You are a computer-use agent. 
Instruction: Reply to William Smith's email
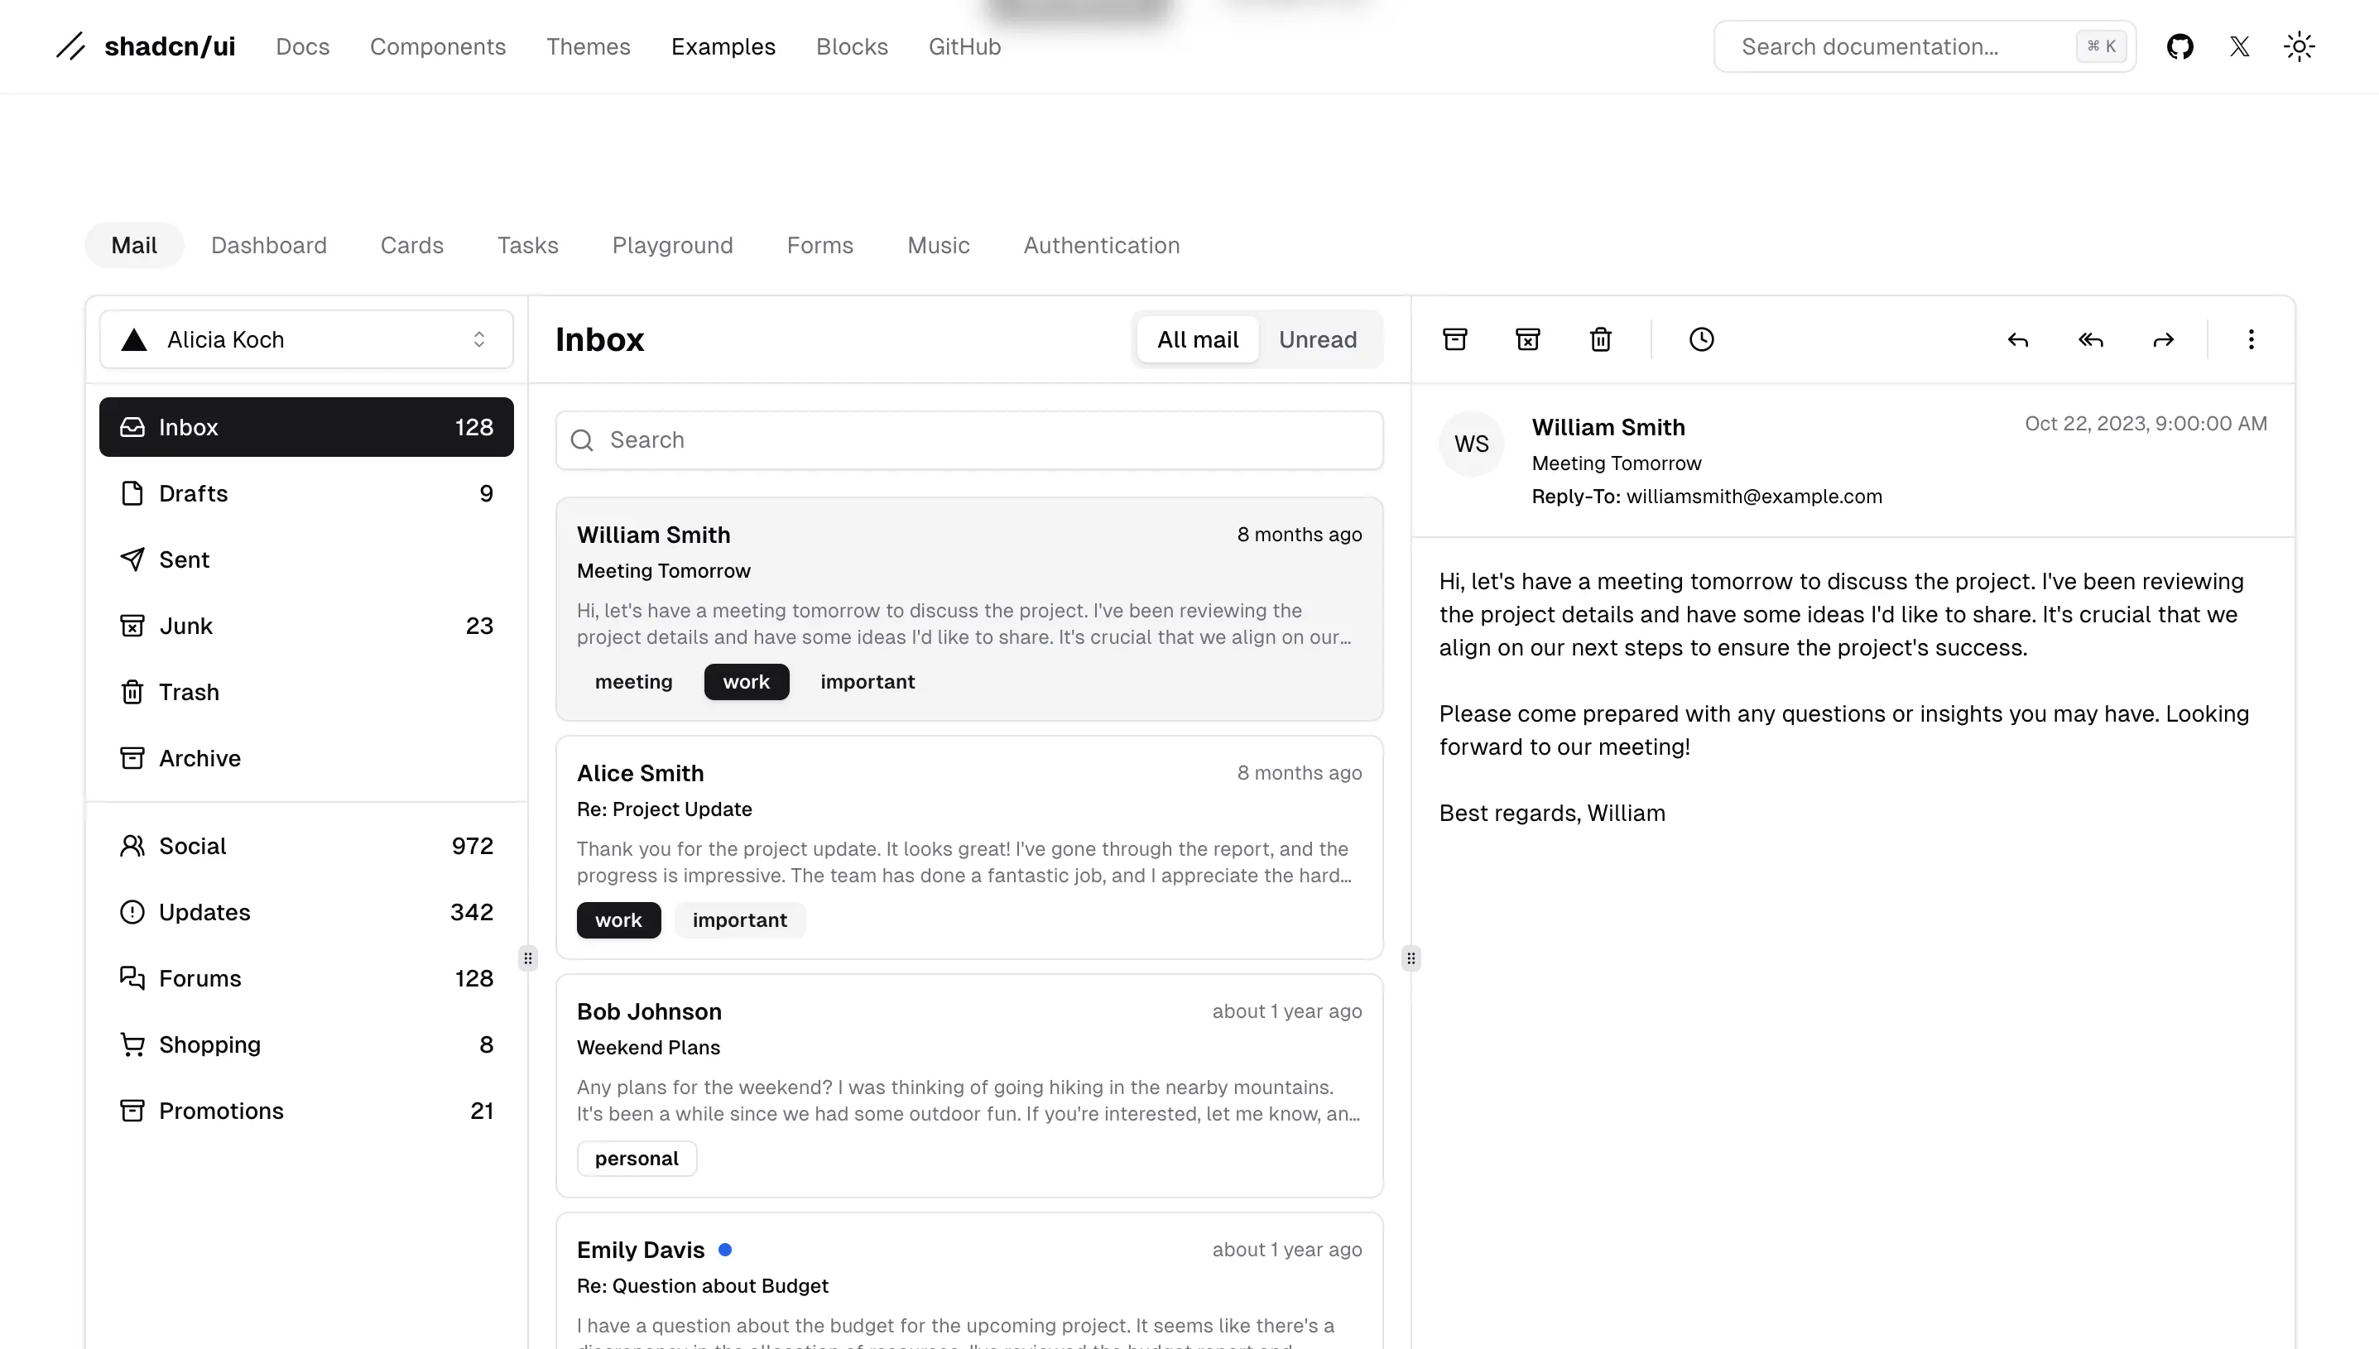pyautogui.click(x=2018, y=339)
